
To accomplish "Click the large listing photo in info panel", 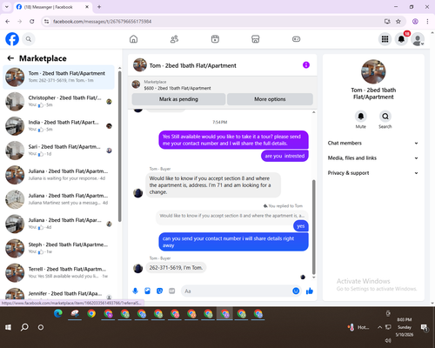I will click(373, 71).
